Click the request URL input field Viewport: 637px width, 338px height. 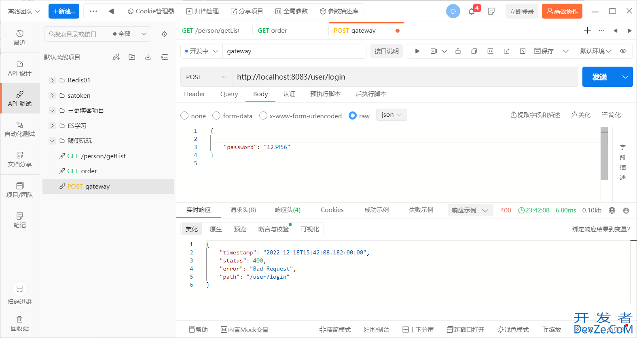(405, 77)
